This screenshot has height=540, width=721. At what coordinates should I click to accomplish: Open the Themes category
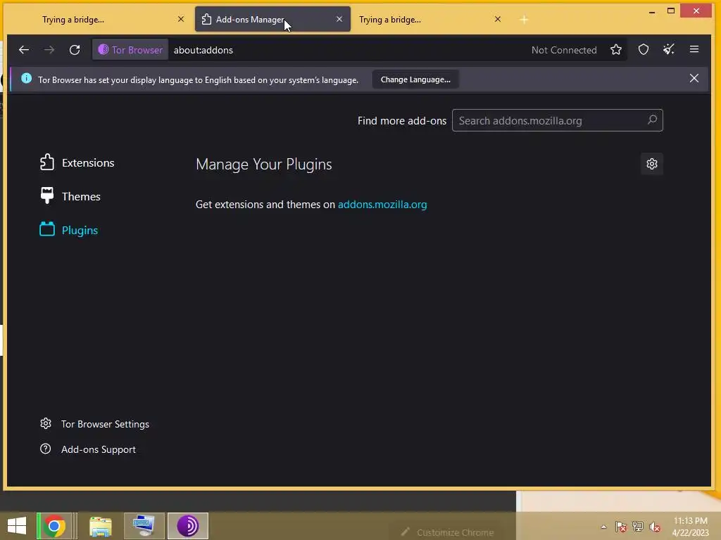point(70,196)
